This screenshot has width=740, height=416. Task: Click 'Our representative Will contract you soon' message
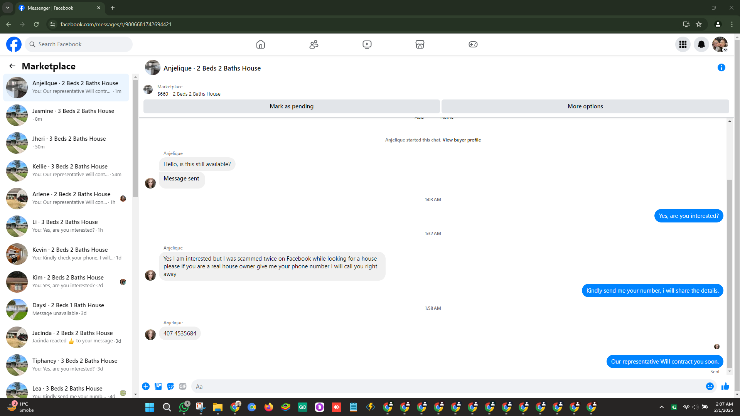(x=665, y=362)
